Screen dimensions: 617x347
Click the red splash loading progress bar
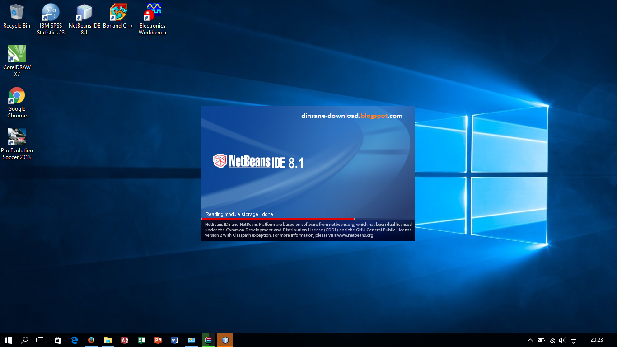[278, 219]
